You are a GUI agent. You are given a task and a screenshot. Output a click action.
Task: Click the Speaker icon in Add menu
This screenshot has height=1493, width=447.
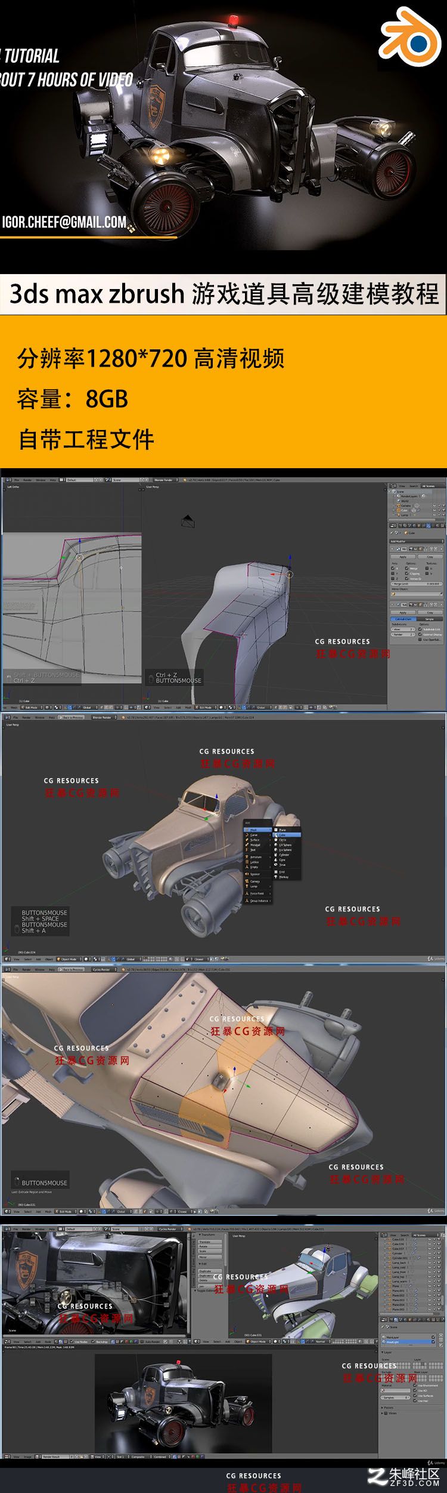point(247,874)
